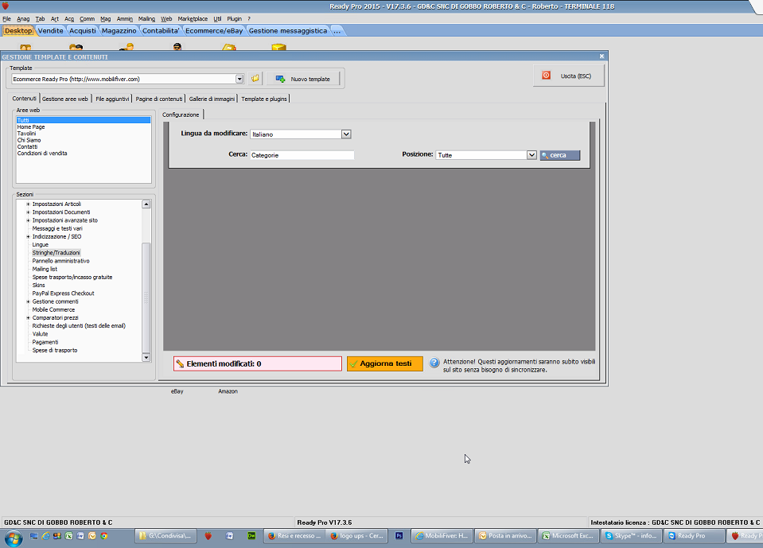Select Pannello amministrativo section
The width and height of the screenshot is (763, 548).
tap(60, 261)
